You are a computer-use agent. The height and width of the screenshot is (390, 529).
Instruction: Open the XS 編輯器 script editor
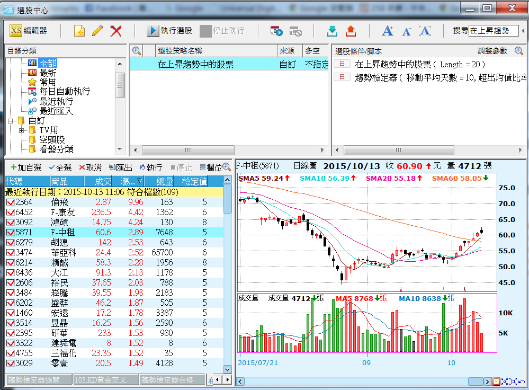[29, 31]
